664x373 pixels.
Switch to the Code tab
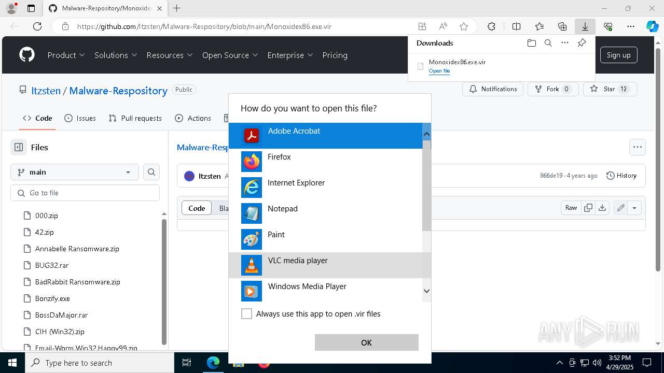click(x=37, y=118)
